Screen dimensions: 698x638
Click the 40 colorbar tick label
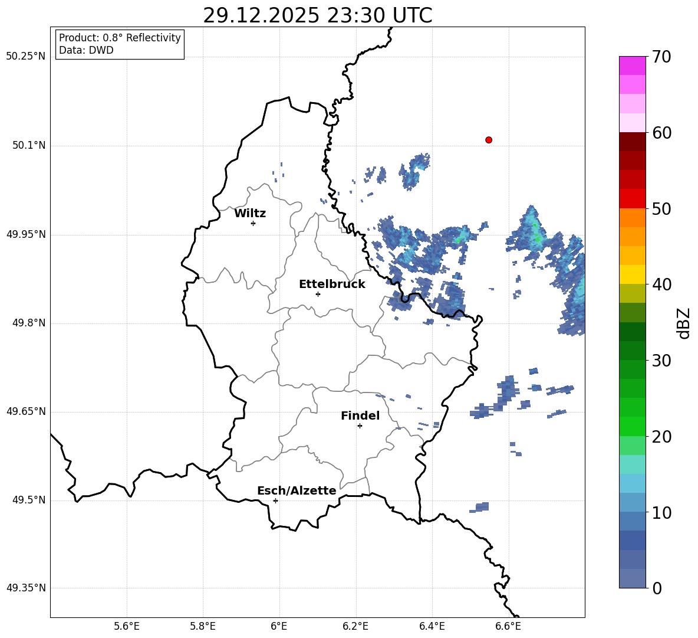[661, 284]
